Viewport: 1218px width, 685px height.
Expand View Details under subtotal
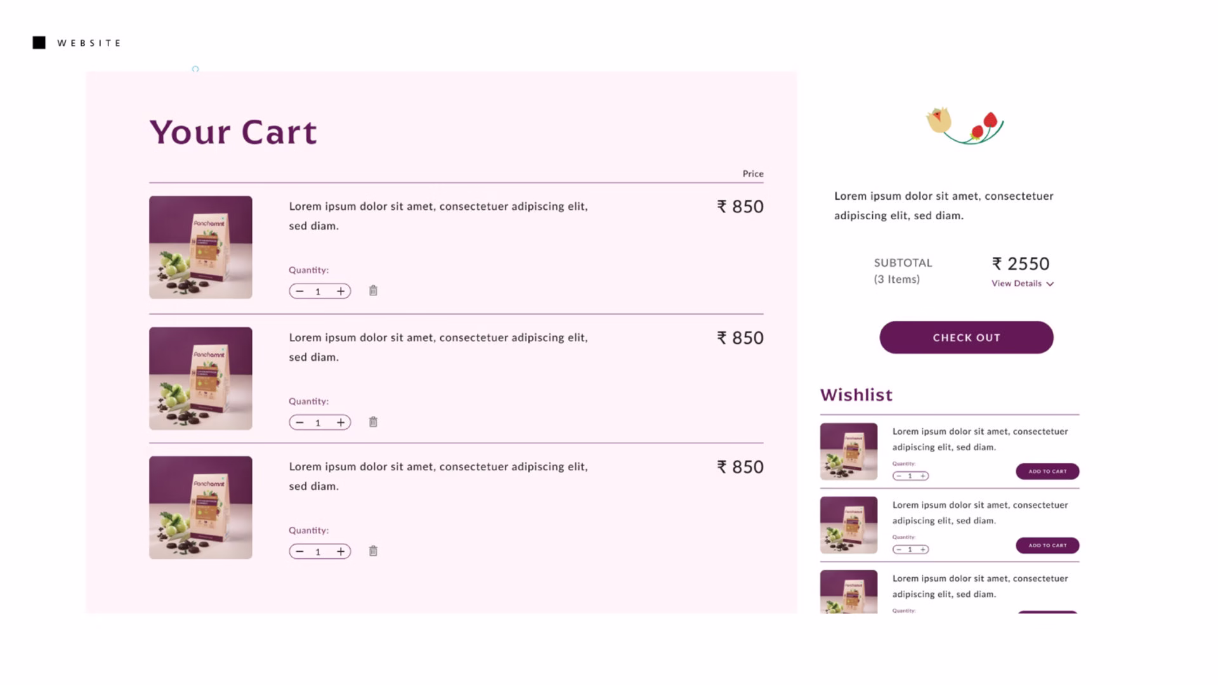[1022, 284]
